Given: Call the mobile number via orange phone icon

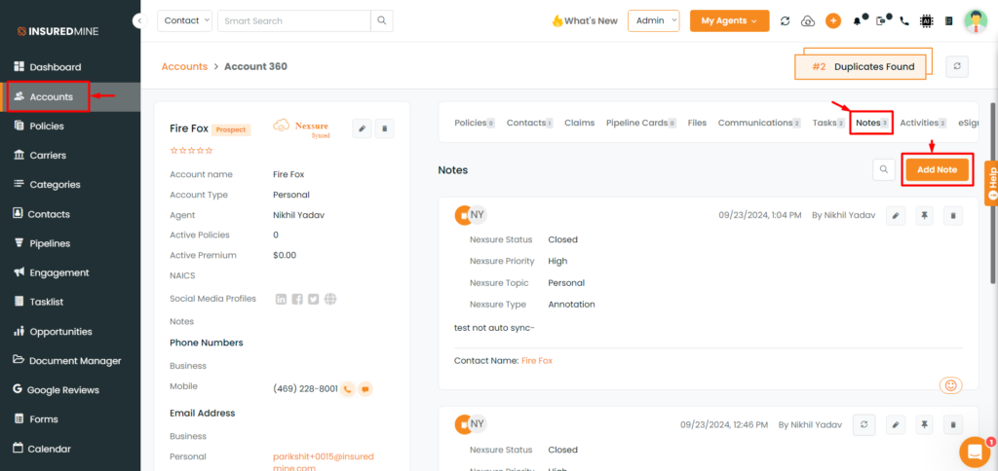Looking at the screenshot, I should click(348, 389).
